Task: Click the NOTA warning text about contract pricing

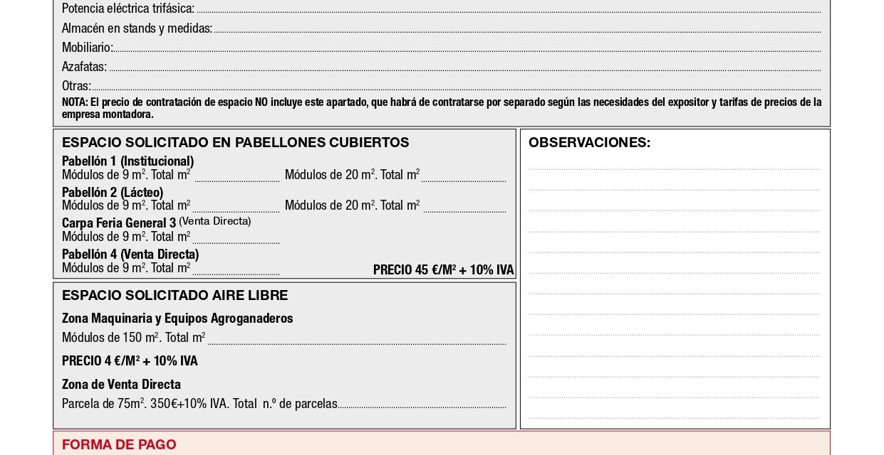Action: click(x=441, y=107)
